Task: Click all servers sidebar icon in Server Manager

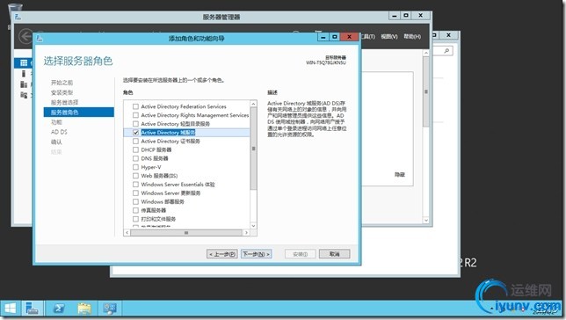Action: pyautogui.click(x=24, y=84)
